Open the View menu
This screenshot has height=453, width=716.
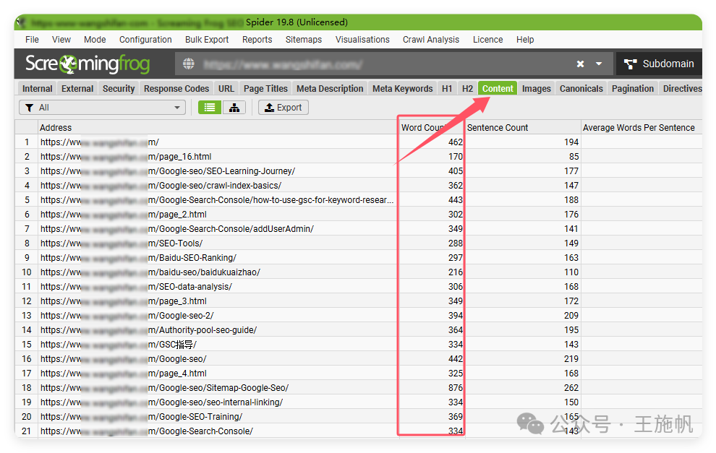click(x=61, y=40)
